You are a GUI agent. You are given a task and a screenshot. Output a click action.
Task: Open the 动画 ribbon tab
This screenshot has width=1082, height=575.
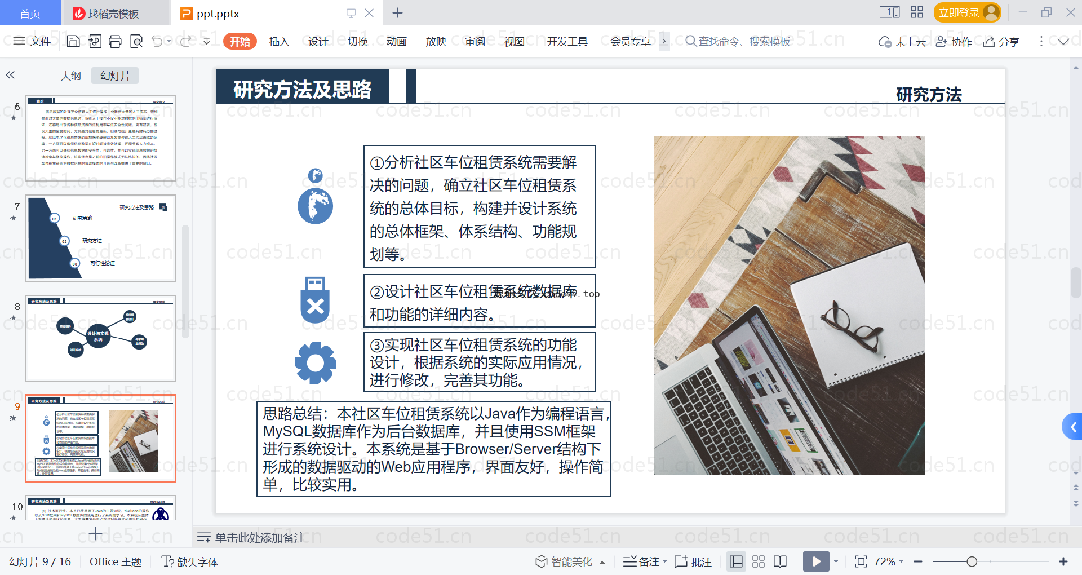click(397, 41)
